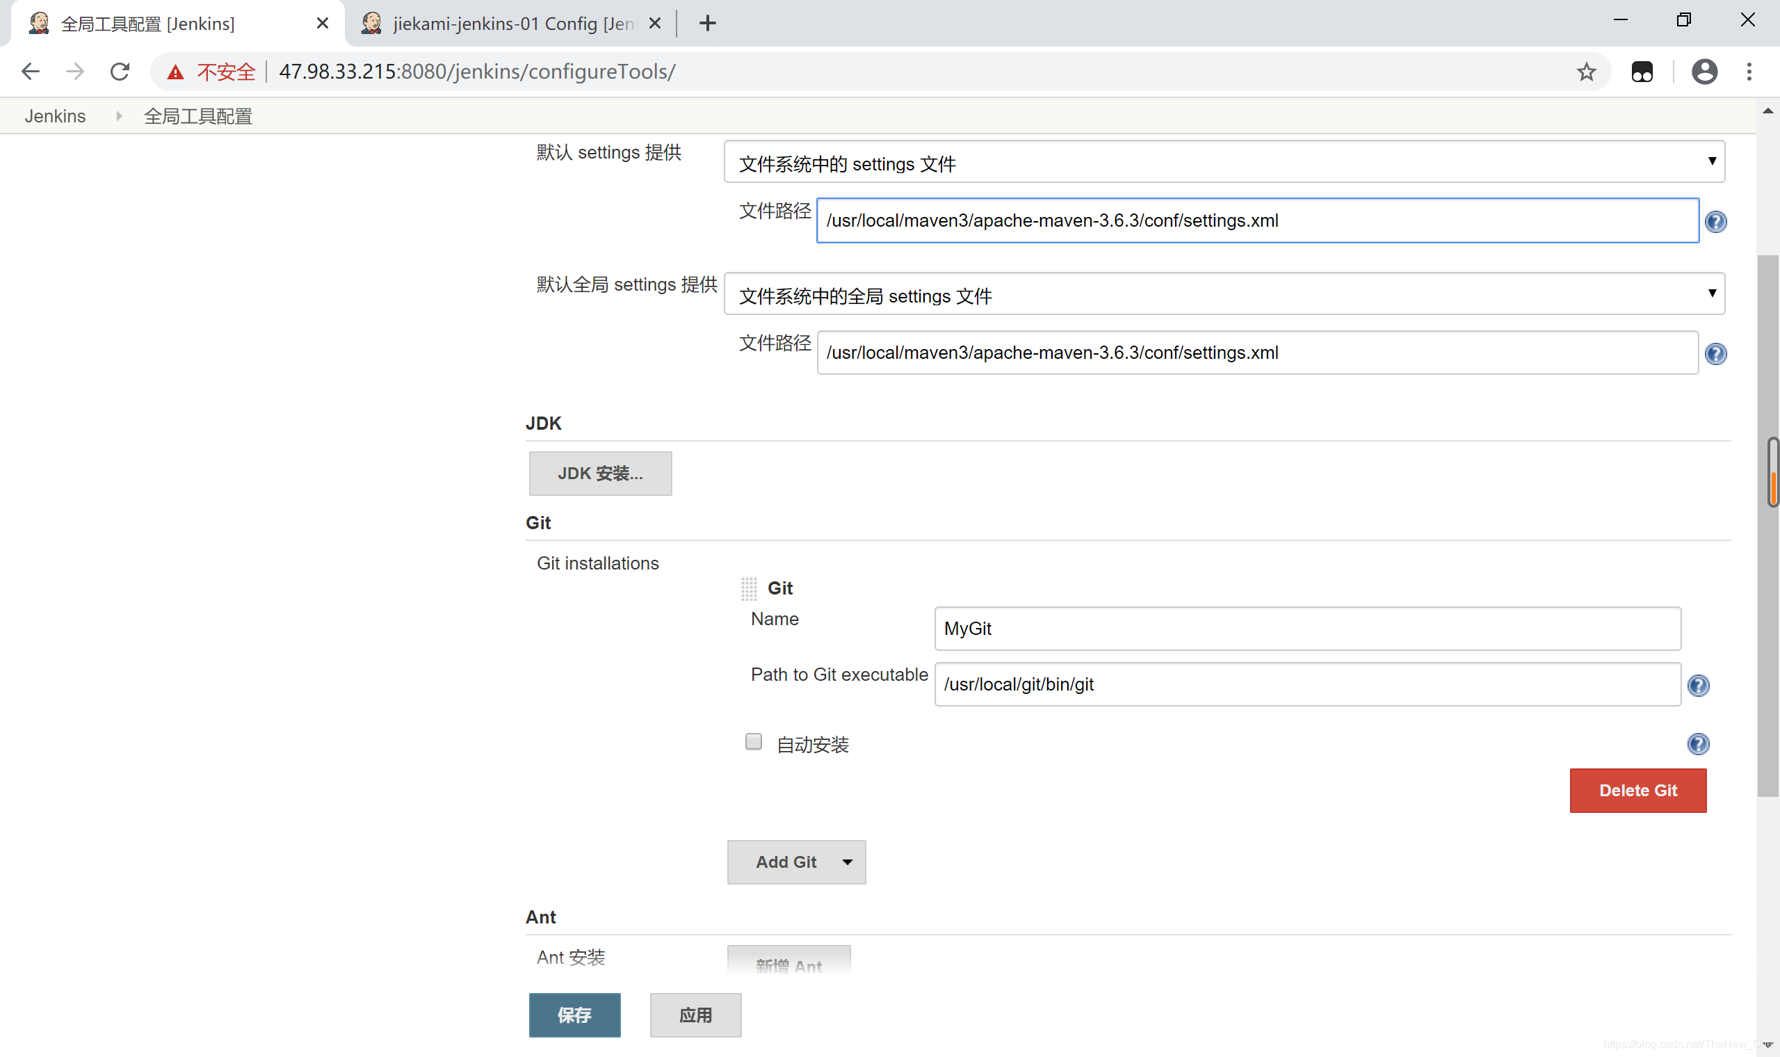Open the Chrome profile avatar
This screenshot has height=1057, width=1780.
pos(1704,71)
